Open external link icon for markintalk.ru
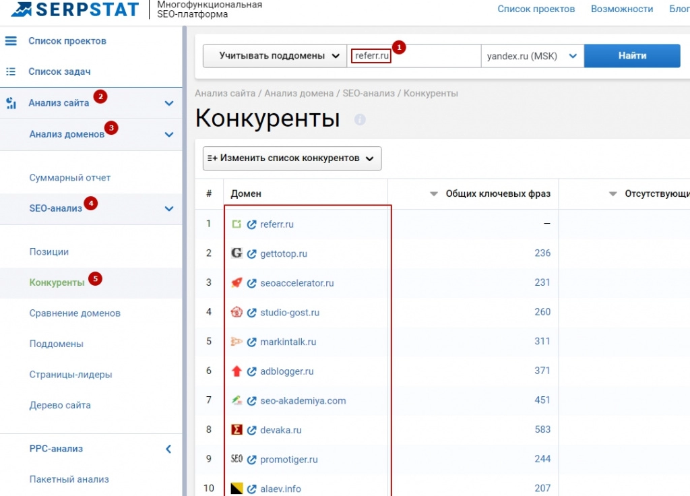Viewport: 690px width, 496px height. pos(252,342)
